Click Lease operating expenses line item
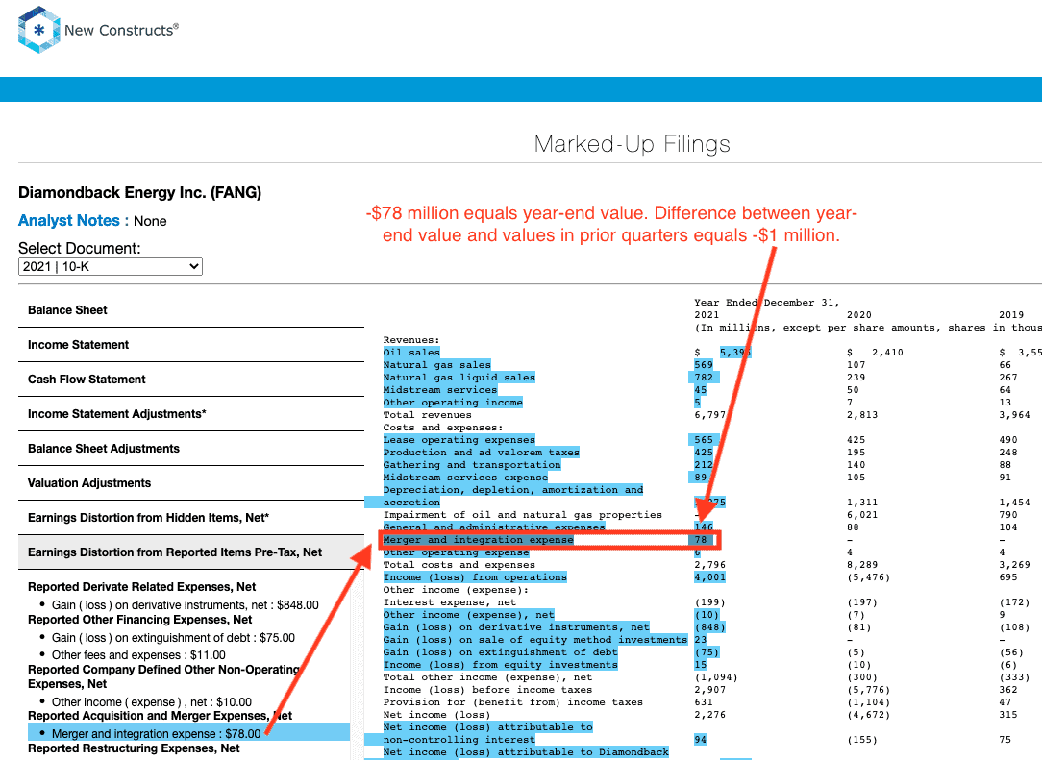Screen dimensions: 1042x760 [459, 440]
